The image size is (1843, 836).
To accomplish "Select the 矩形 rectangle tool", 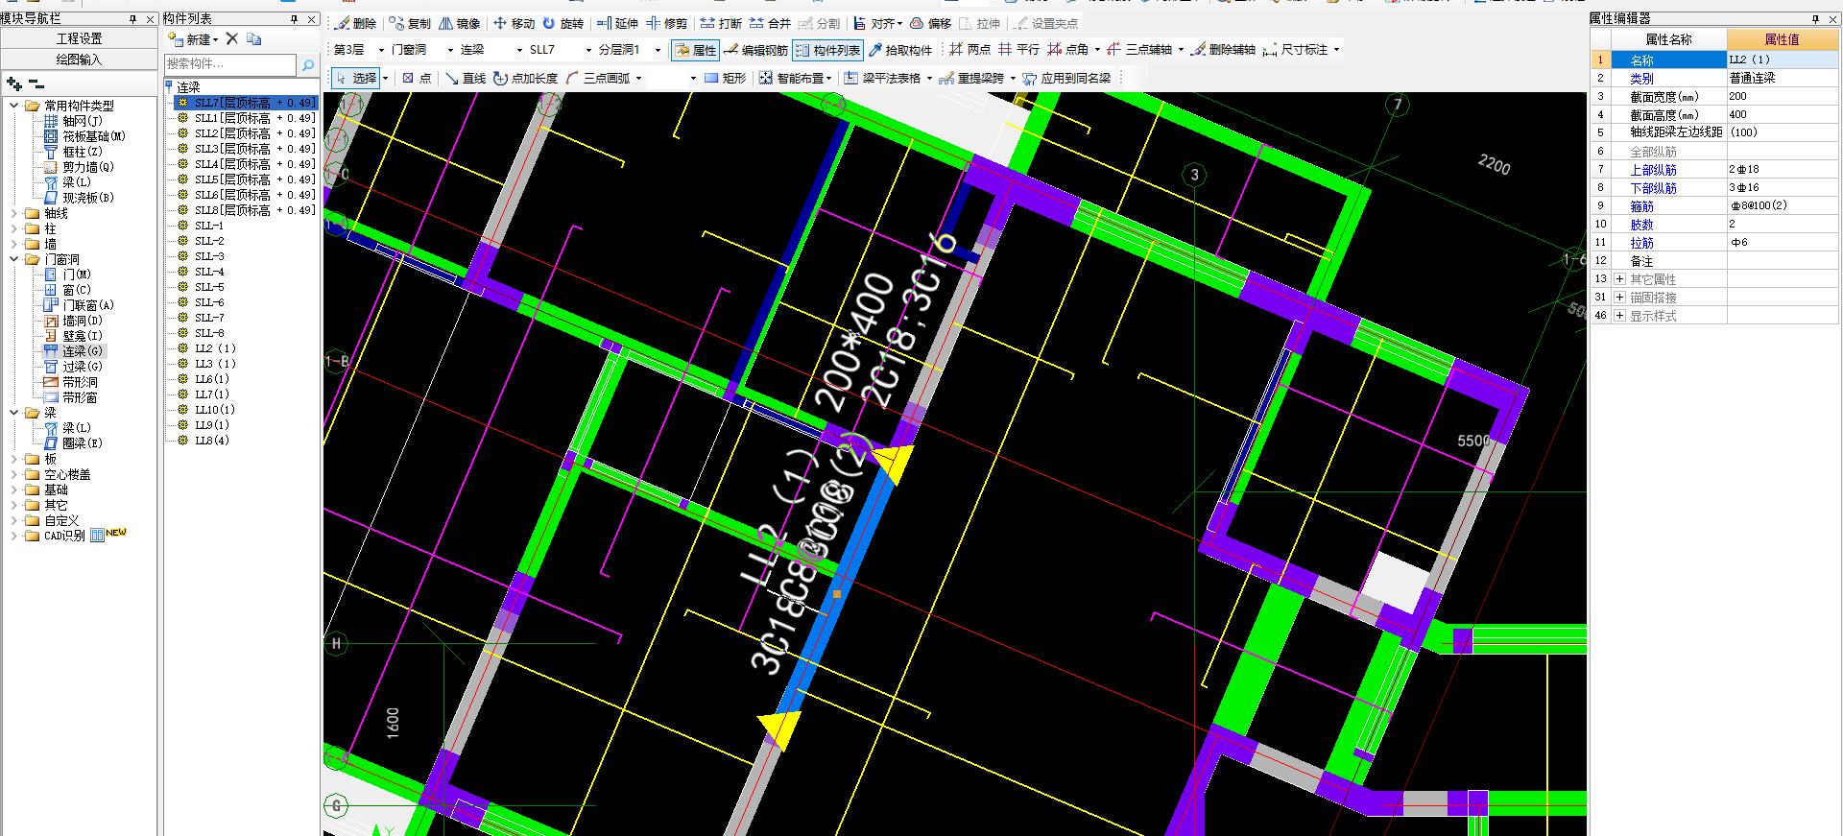I will tap(725, 78).
